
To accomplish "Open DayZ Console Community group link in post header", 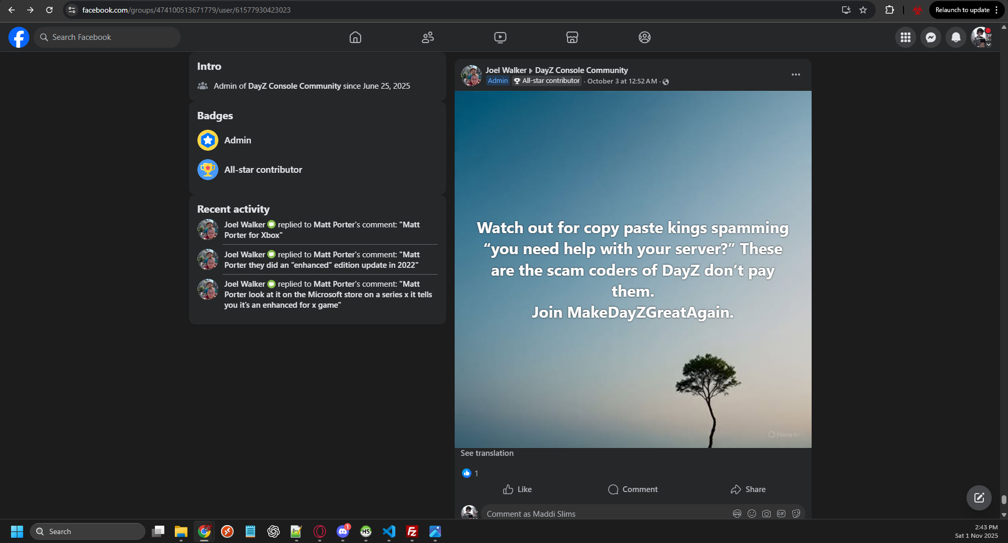I will tap(581, 70).
